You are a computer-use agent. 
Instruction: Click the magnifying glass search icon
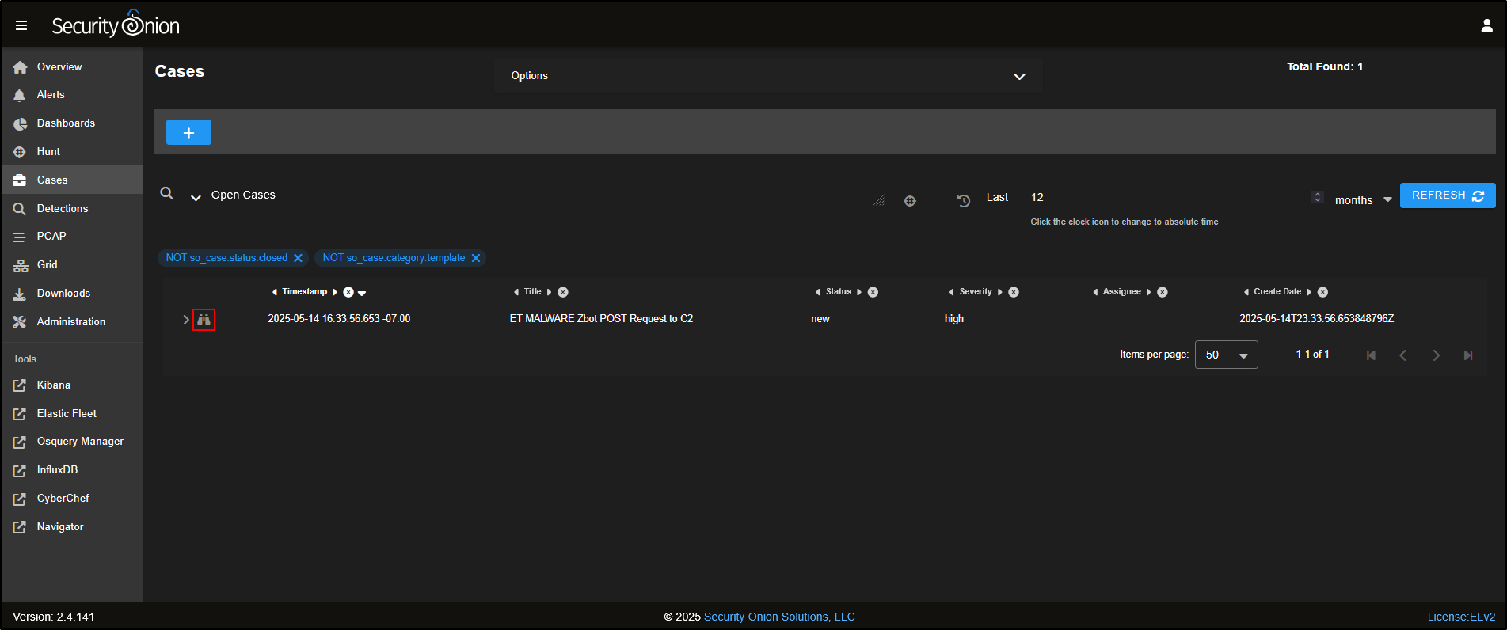166,193
